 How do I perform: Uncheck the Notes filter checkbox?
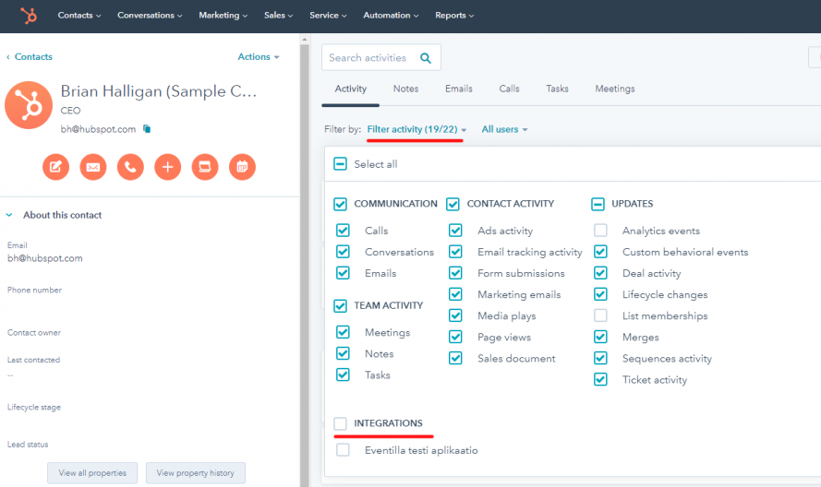coord(343,353)
